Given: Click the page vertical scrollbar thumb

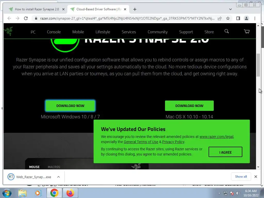Looking at the screenshot, I should 258,65.
